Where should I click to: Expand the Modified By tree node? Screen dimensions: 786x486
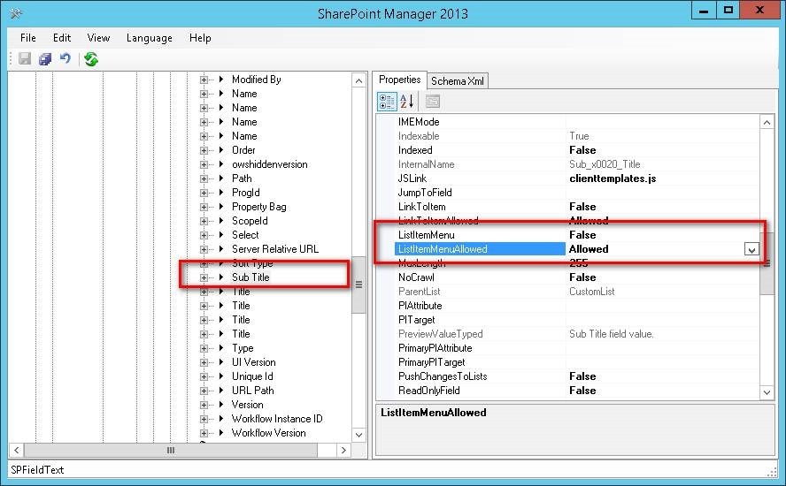[x=204, y=80]
